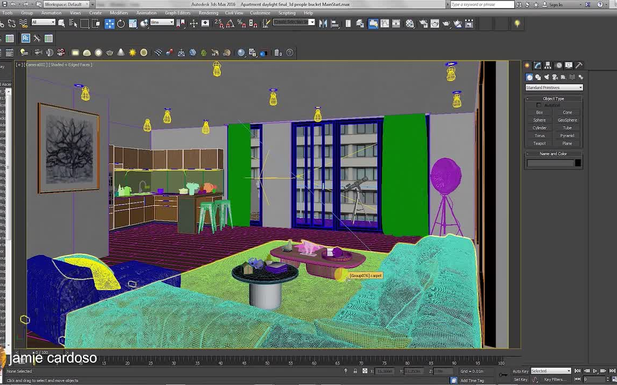Click the Teapot creation button
Screen dimensions: 617x385
point(539,143)
